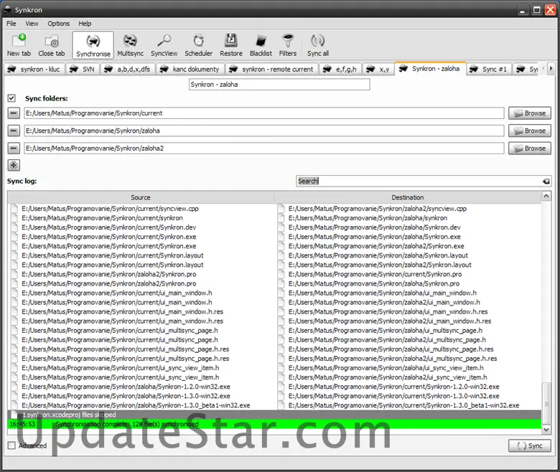560x472 pixels.
Task: Open a New tab from the toolbar
Action: point(19,45)
